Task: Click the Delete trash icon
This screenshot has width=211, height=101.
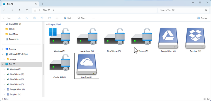Action: click(x=57, y=18)
